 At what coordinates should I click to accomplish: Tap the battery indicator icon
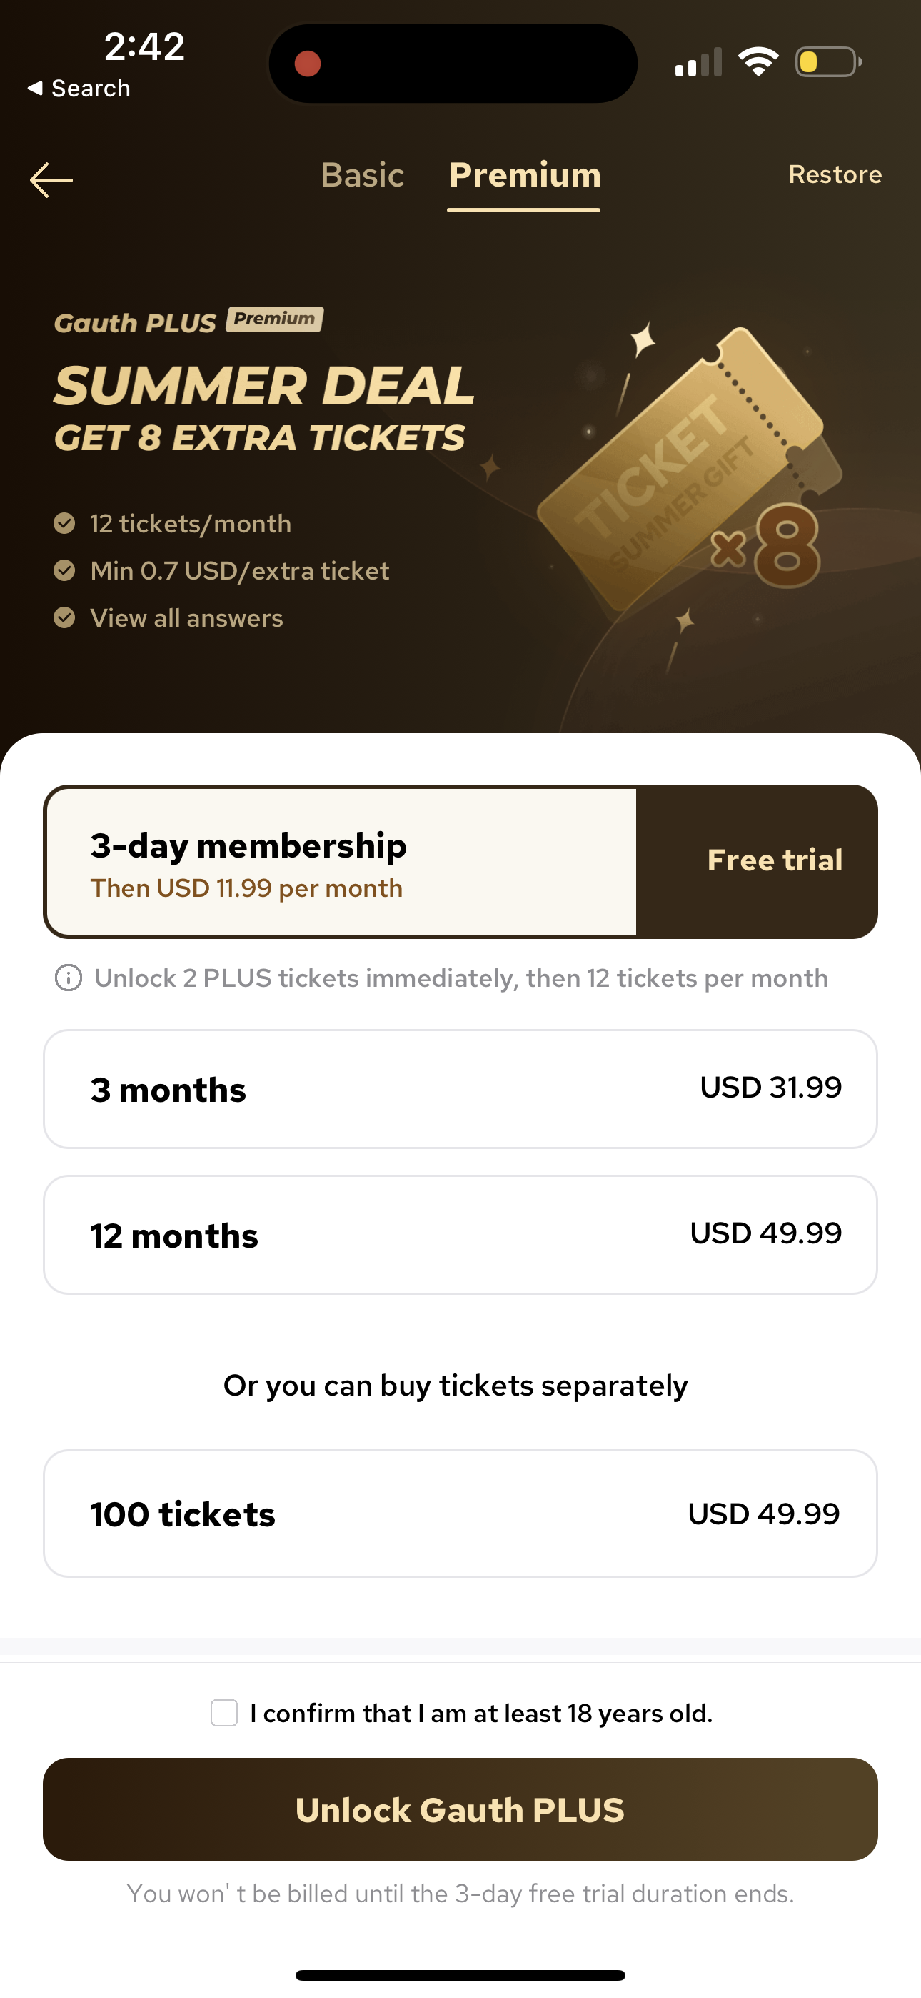point(827,62)
